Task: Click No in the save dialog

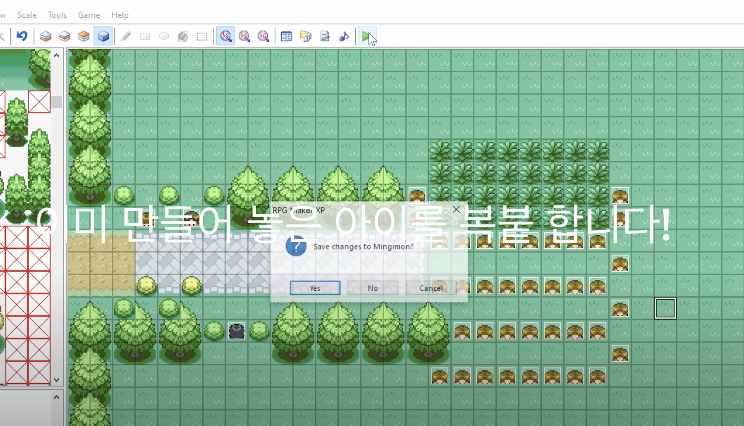Action: 373,288
